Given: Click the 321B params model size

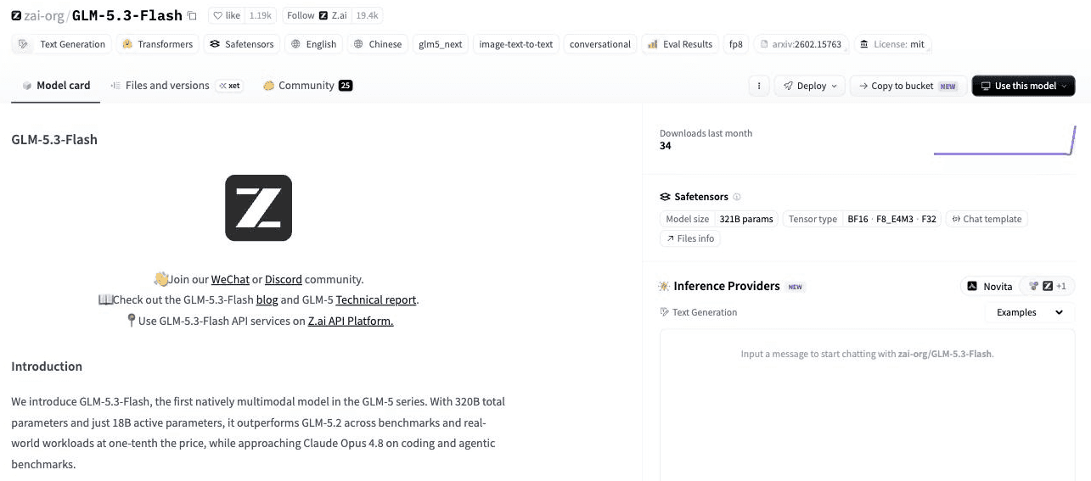Looking at the screenshot, I should (x=745, y=219).
